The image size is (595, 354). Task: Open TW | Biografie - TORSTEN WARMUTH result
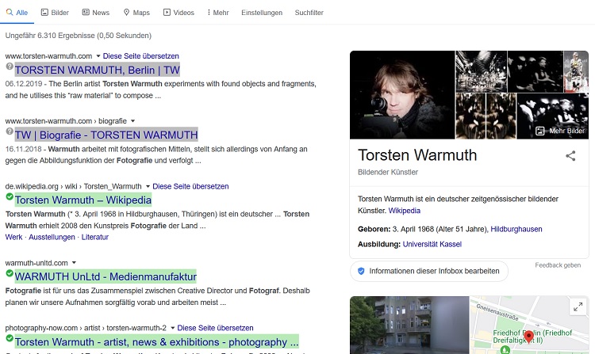[106, 135]
